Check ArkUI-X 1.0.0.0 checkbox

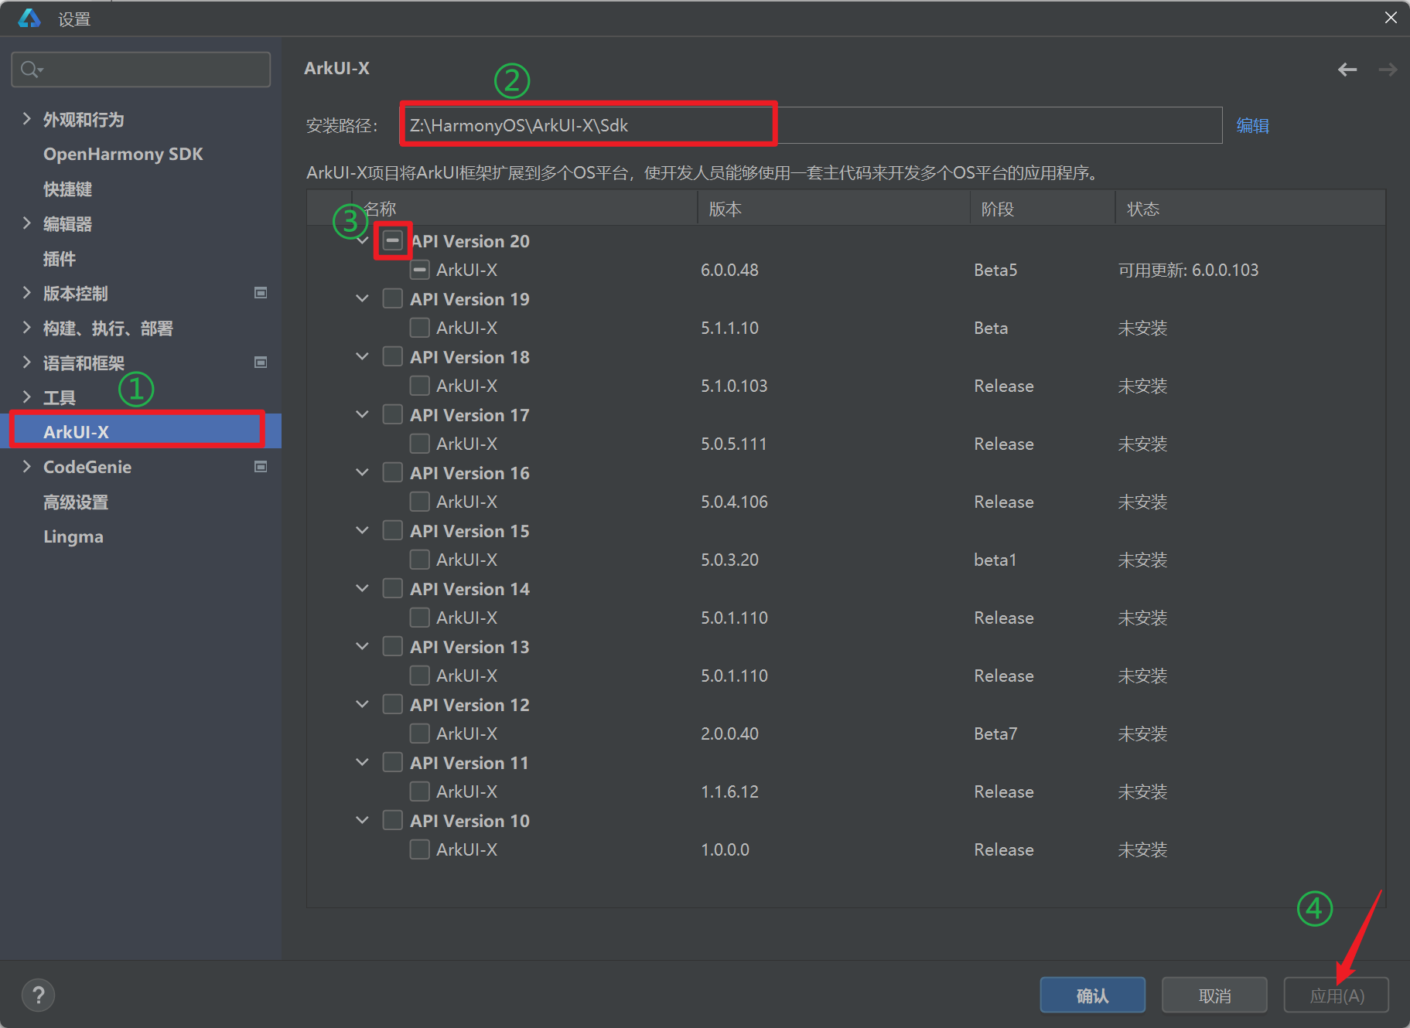[x=419, y=849]
